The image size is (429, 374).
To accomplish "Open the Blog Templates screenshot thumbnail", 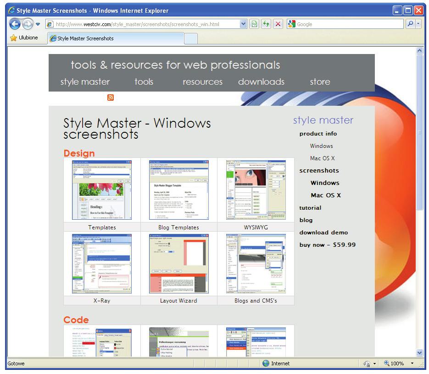I will coord(178,190).
